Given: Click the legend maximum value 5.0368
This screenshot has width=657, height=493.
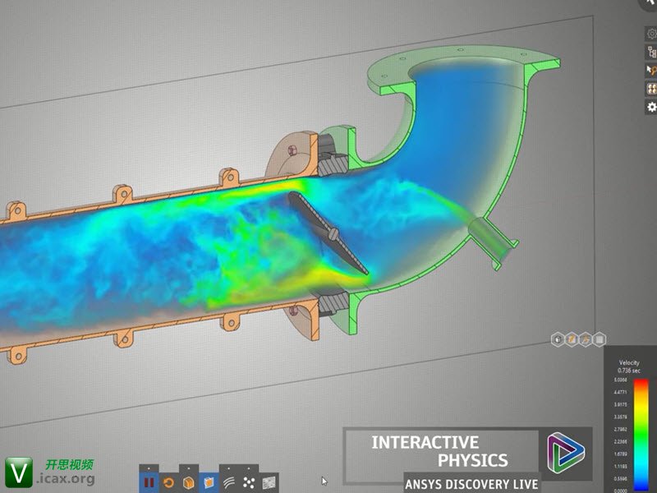Looking at the screenshot, I should click(621, 380).
